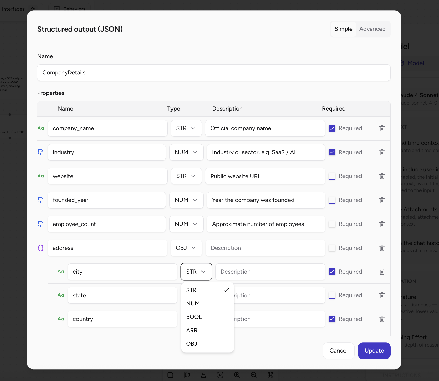Choose BOOL from the type menu
This screenshot has height=381, width=439.
pos(207,317)
